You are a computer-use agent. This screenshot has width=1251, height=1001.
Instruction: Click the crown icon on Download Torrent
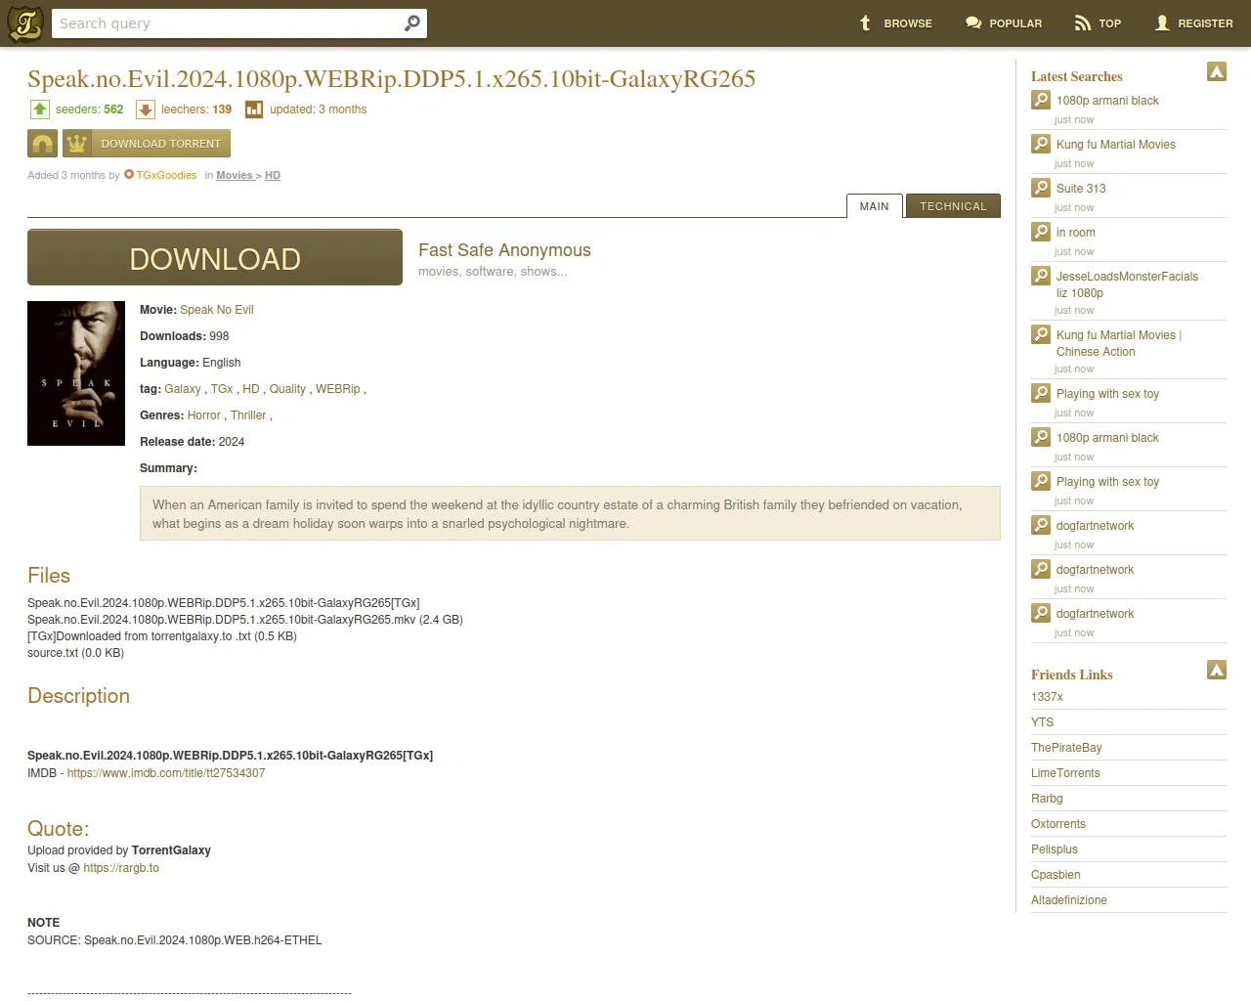click(77, 144)
